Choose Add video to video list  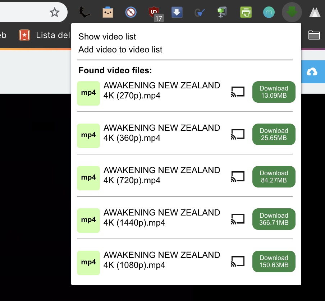(120, 50)
